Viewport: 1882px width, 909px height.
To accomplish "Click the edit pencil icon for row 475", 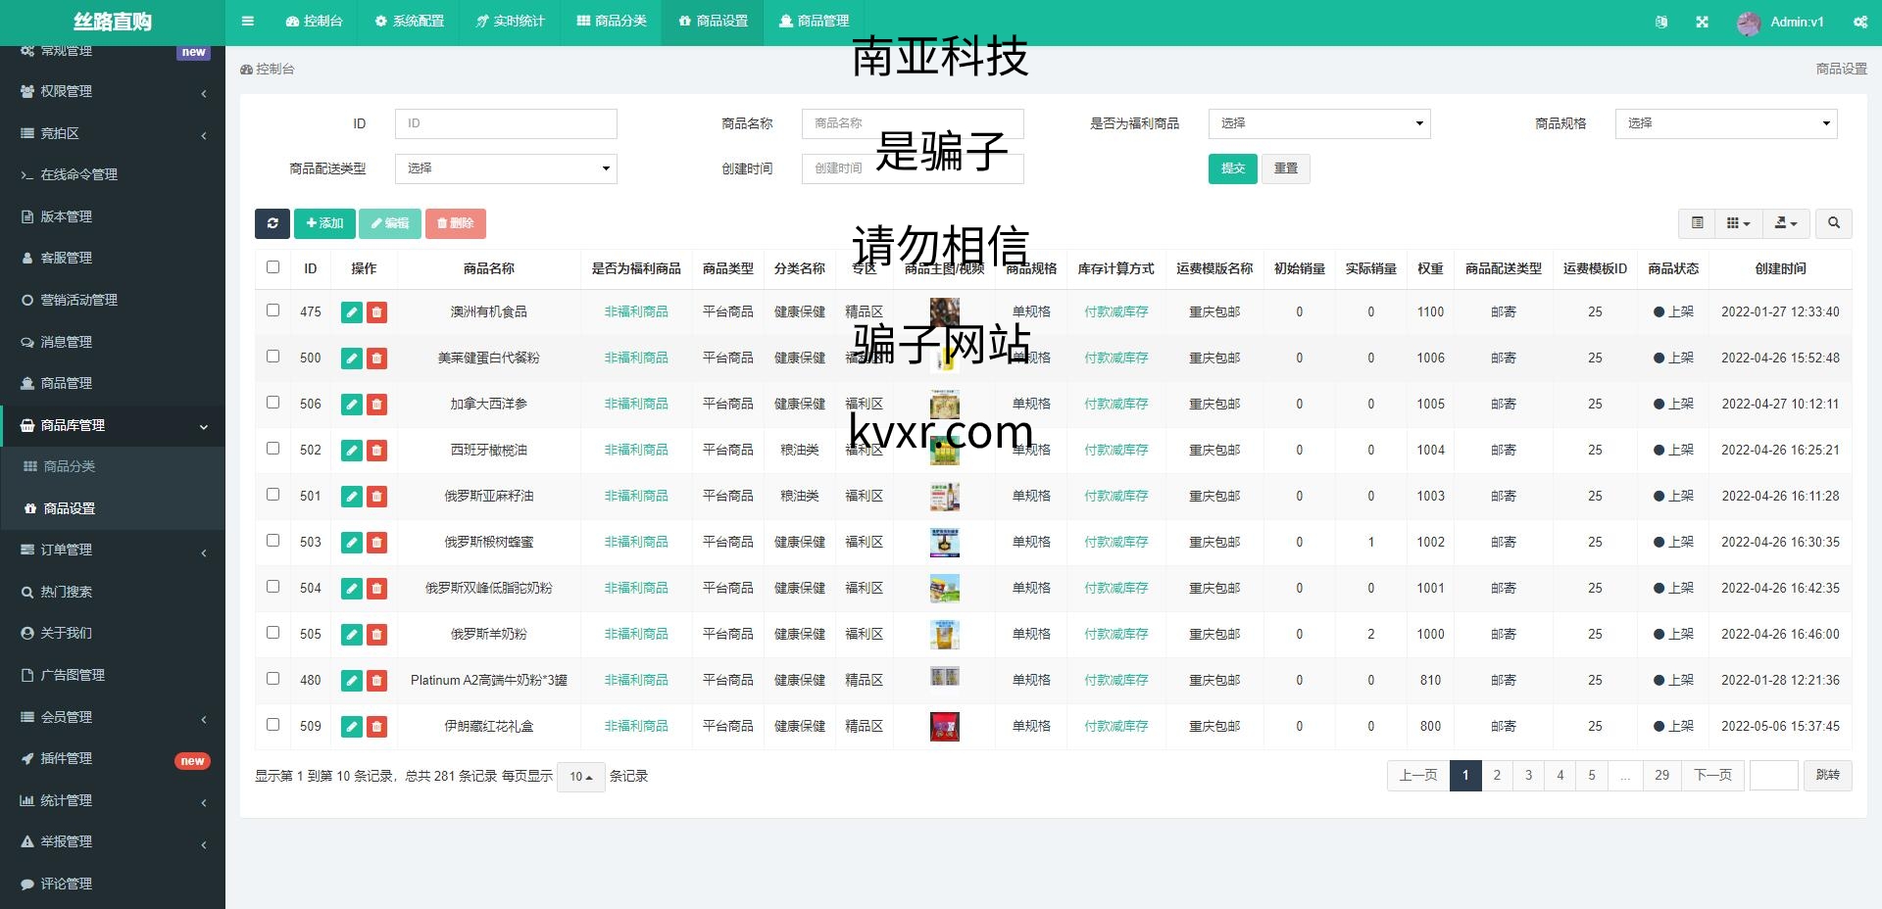I will [x=352, y=312].
